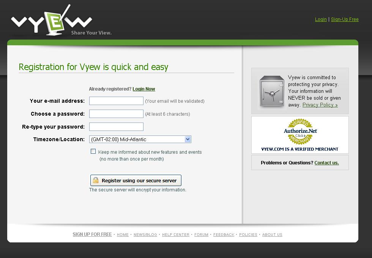The width and height of the screenshot is (372, 258).
Task: Focus the Choose a password field
Action: [x=116, y=114]
